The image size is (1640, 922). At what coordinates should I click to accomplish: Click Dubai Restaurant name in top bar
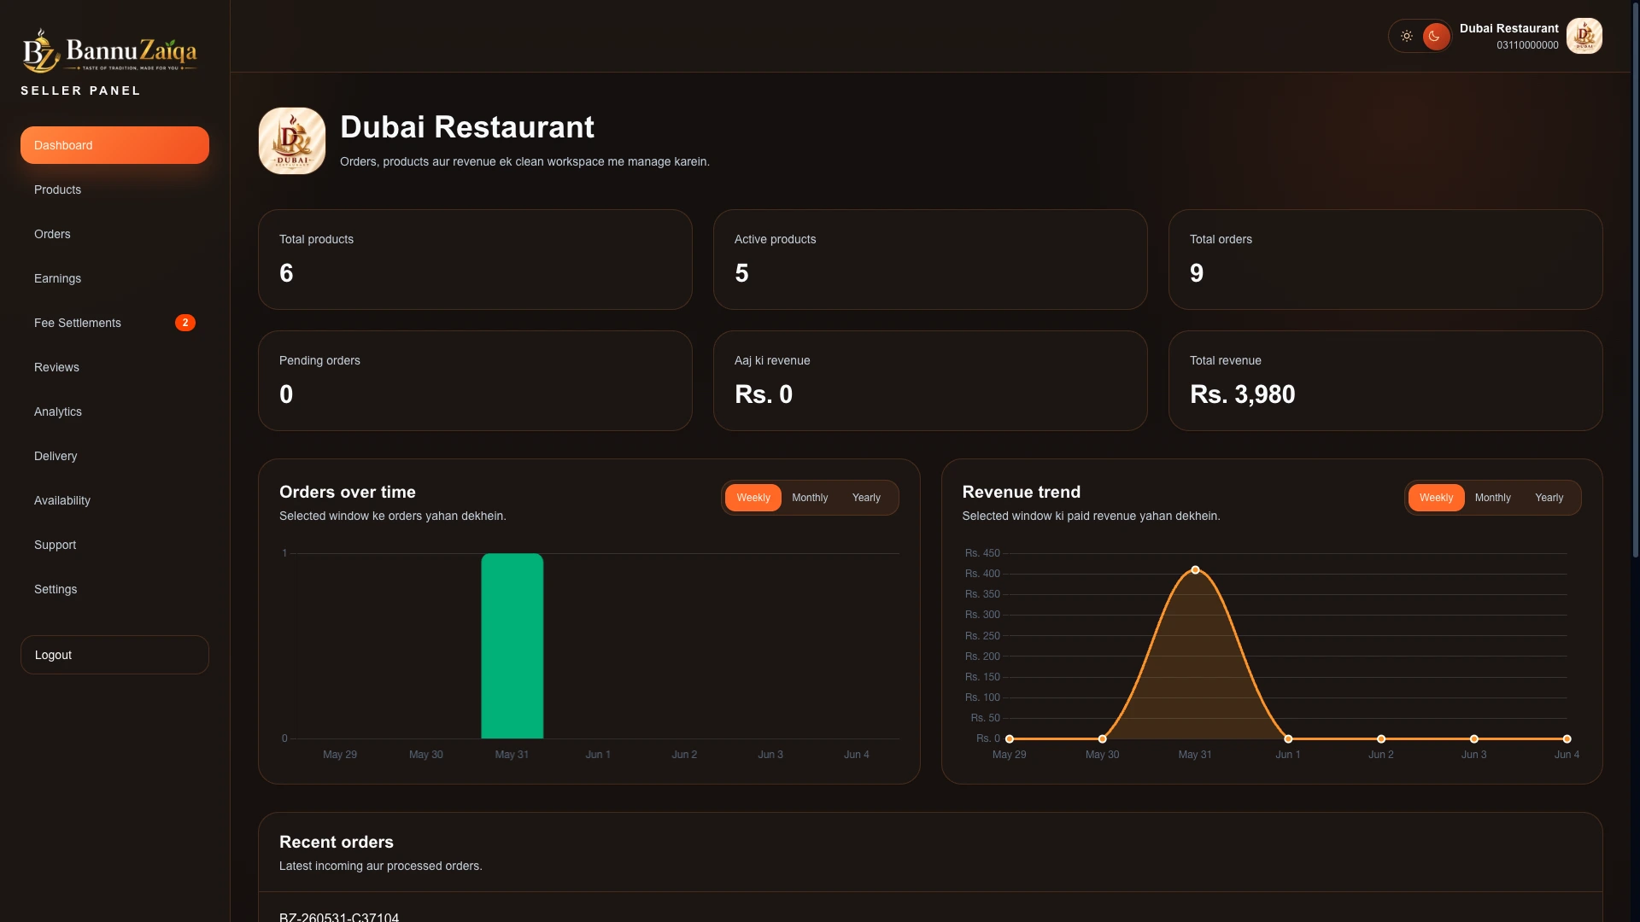tap(1508, 28)
